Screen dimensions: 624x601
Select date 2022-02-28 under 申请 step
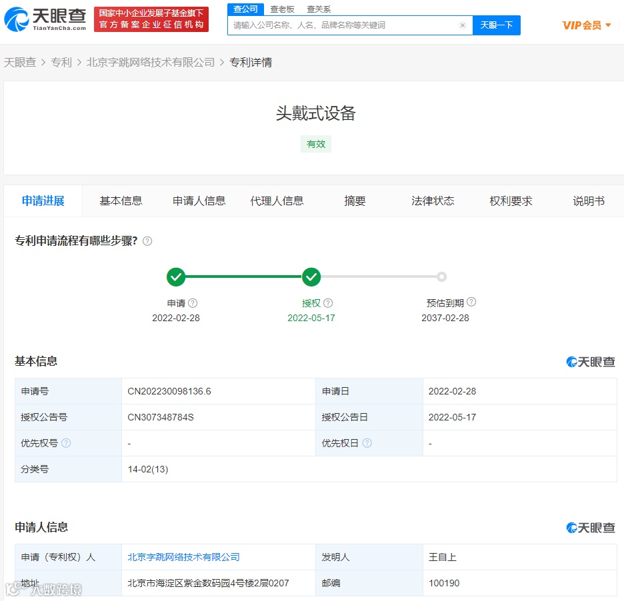[176, 318]
